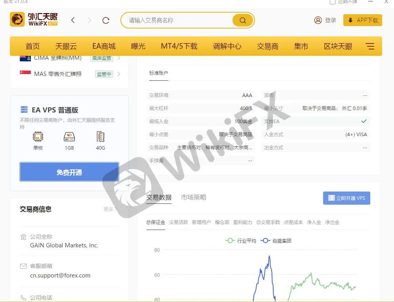Switch to the 市场策略 tab
394x302 pixels.
pyautogui.click(x=194, y=198)
